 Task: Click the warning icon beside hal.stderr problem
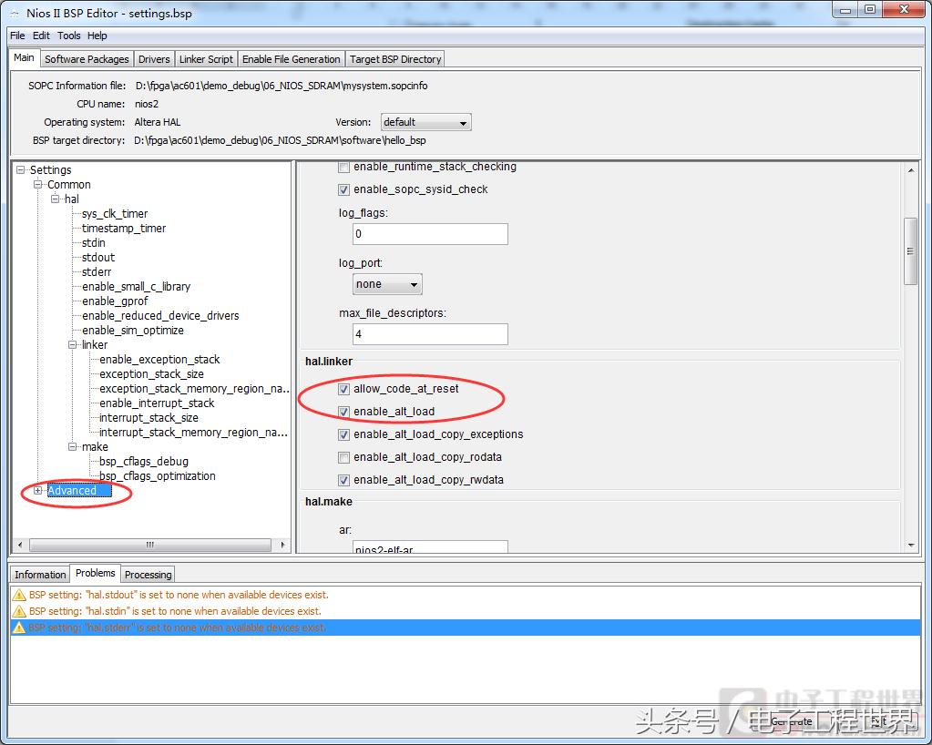pyautogui.click(x=18, y=628)
